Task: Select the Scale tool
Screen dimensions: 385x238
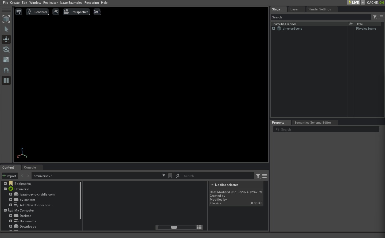Action: coord(6,60)
